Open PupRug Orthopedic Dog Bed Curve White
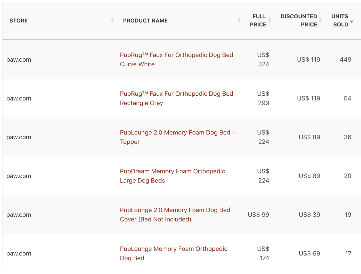This screenshot has width=361, height=274. point(177,60)
